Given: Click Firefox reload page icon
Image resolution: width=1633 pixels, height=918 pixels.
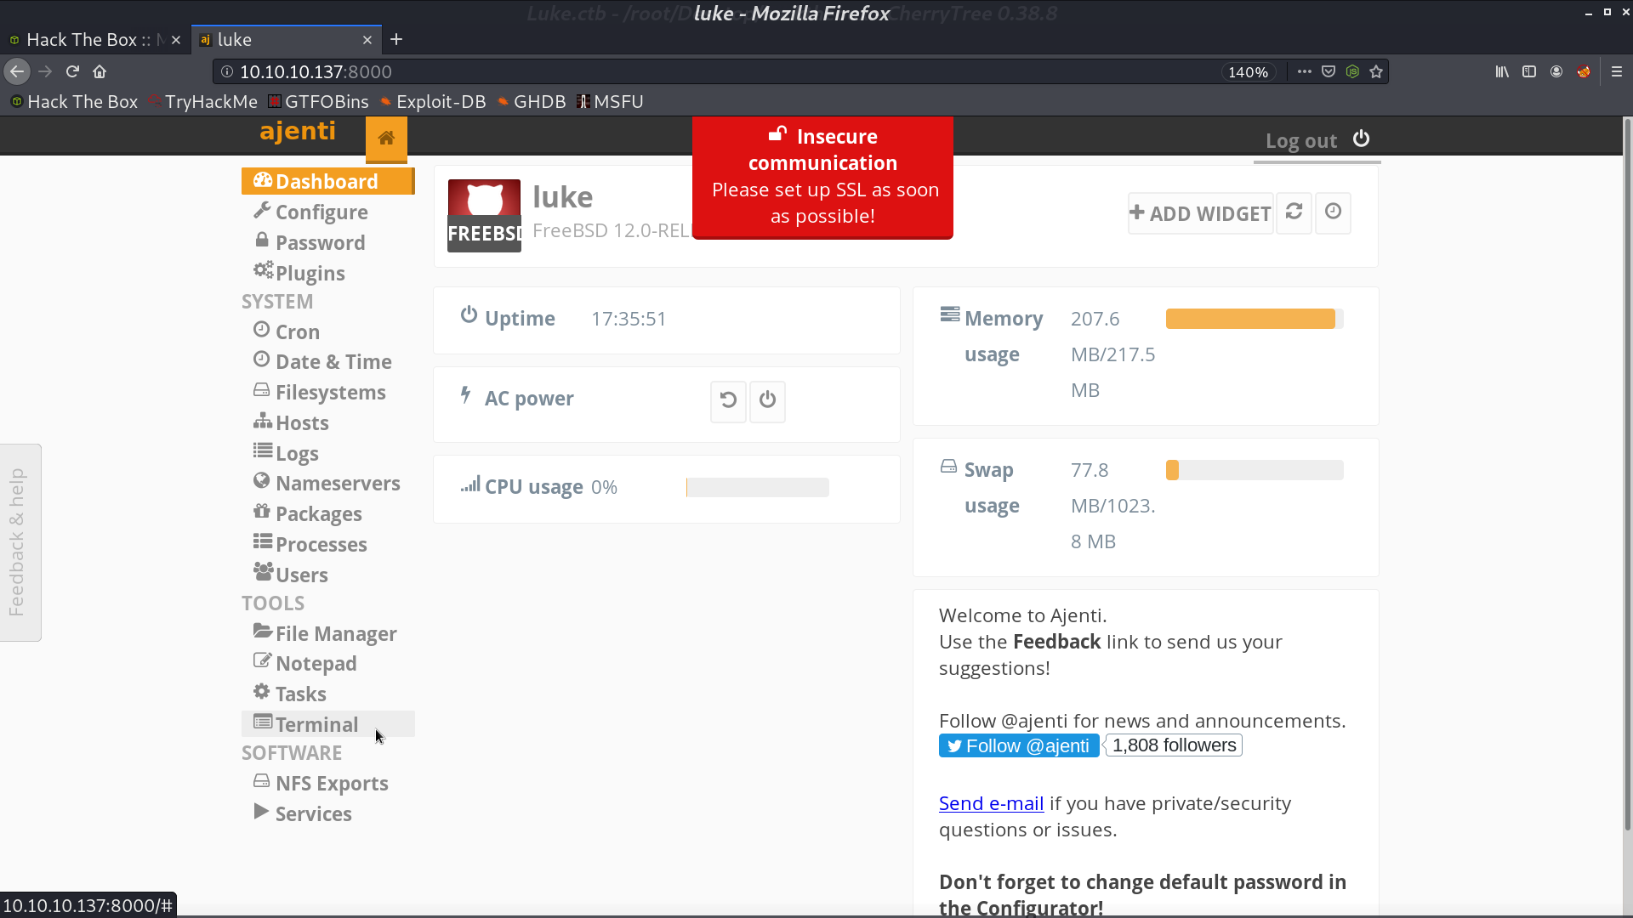Looking at the screenshot, I should coord(72,72).
